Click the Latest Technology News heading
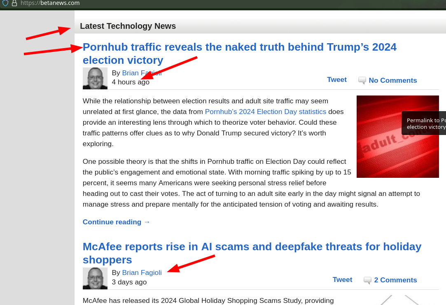Screen dimensions: 446x305 click(128, 26)
